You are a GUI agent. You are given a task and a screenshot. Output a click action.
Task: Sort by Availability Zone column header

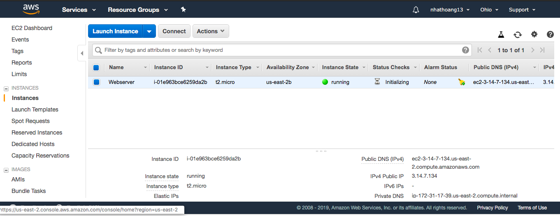tap(290, 67)
